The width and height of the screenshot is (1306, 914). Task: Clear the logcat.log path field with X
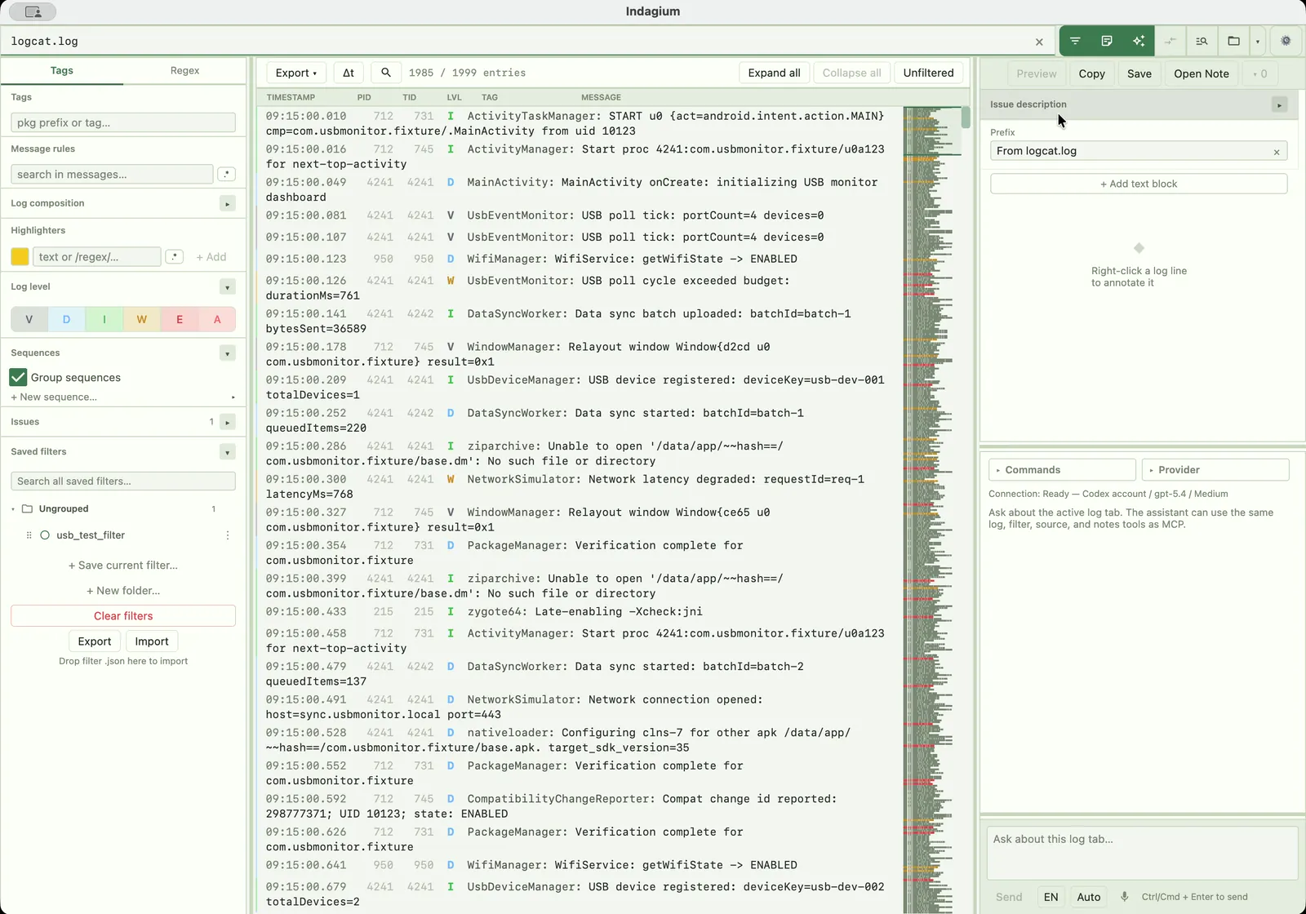(x=1039, y=42)
